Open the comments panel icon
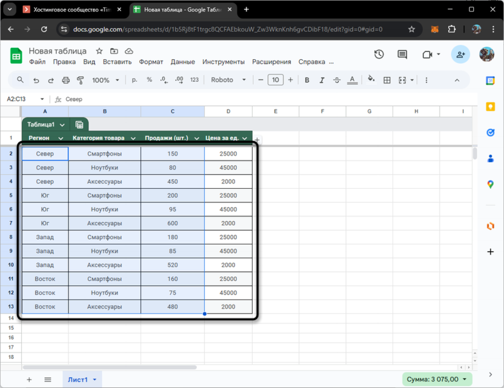This screenshot has height=388, width=504. click(x=402, y=54)
